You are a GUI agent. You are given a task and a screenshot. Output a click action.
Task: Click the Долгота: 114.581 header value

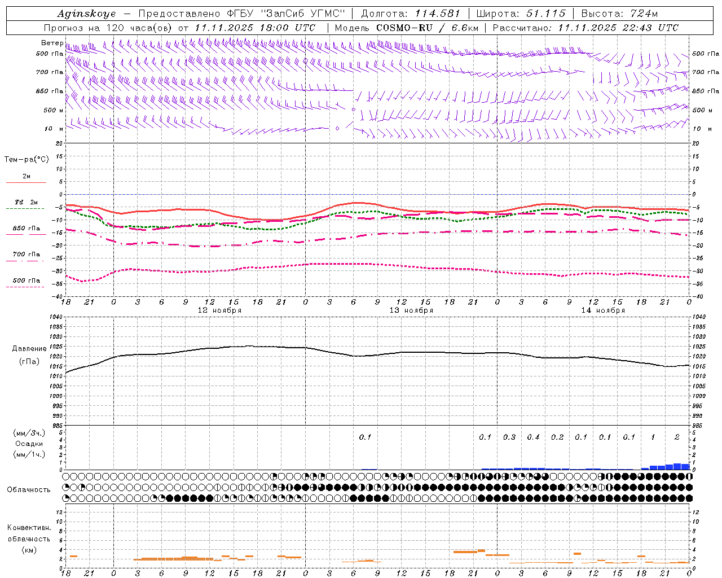click(411, 14)
